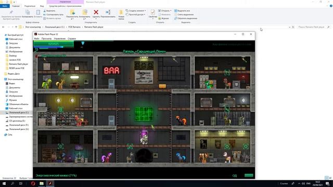This screenshot has height=187, width=333.
Task: Navigate to FOE Remains breadcrumb
Action: (x=74, y=27)
